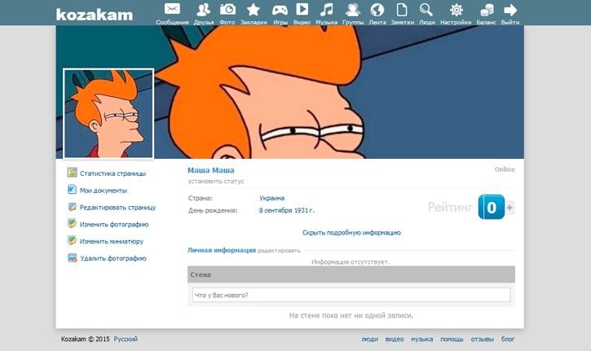This screenshot has height=351, width=591.
Task: Open the Video play icon
Action: tap(302, 11)
